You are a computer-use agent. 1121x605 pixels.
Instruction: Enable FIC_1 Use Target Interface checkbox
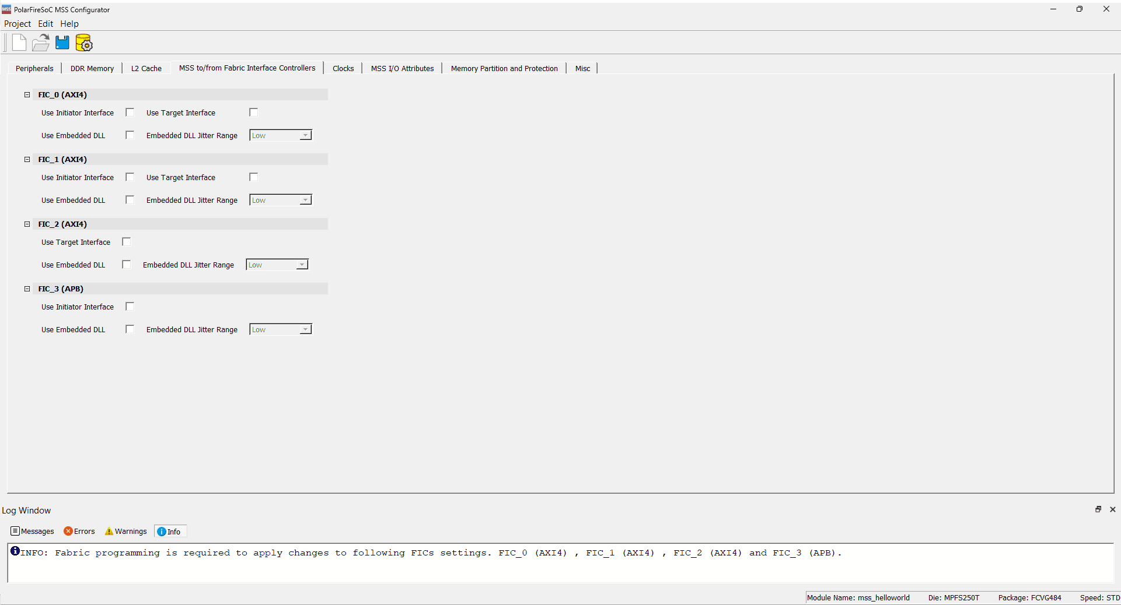pos(253,177)
